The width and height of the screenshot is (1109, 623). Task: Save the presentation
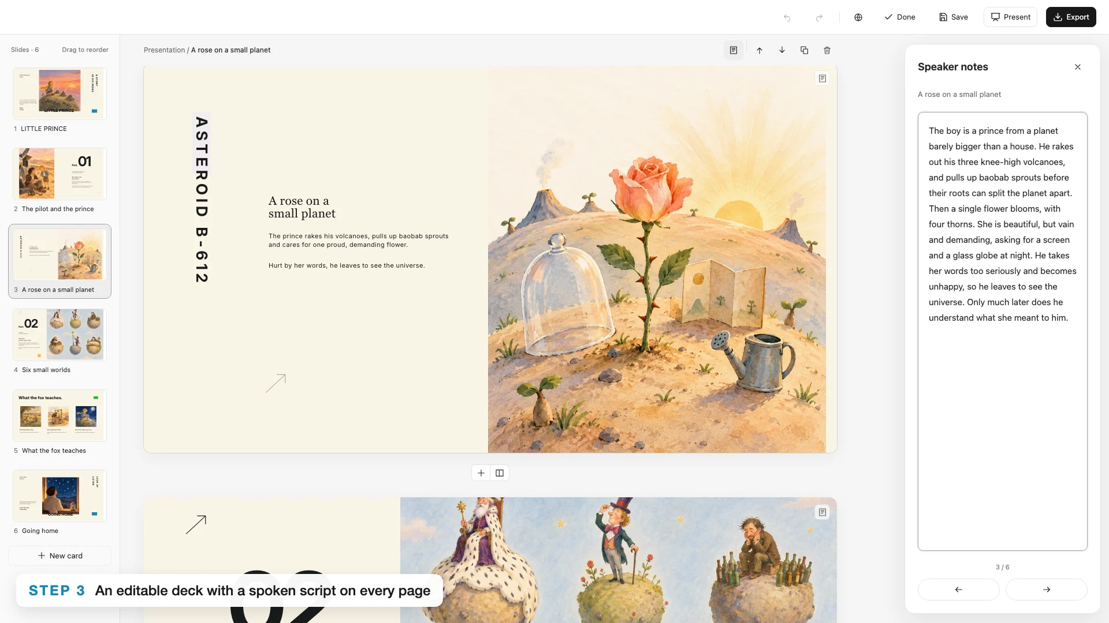954,17
